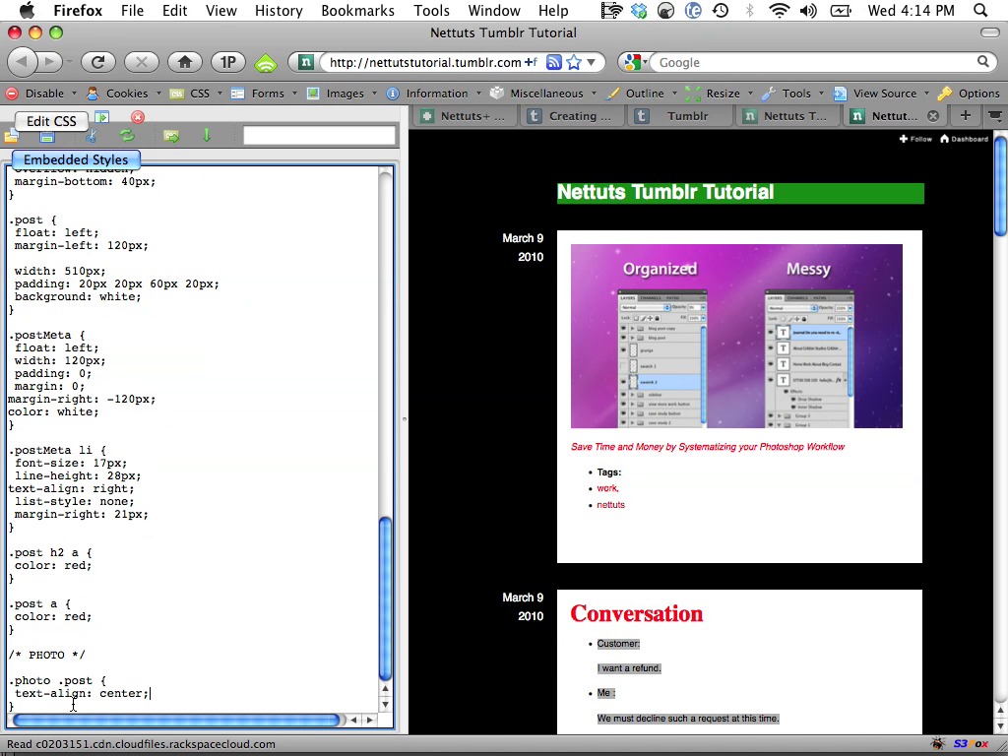Click the green signal icon beside 1P
The height and width of the screenshot is (756, 1008).
coord(266,63)
